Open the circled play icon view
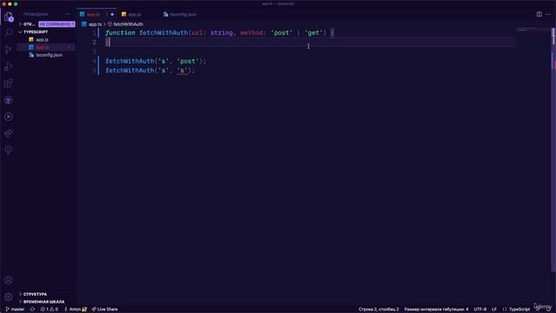This screenshot has width=556, height=313. [9, 117]
